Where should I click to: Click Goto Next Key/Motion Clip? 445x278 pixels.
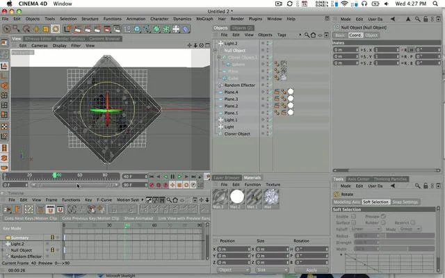tap(31, 218)
